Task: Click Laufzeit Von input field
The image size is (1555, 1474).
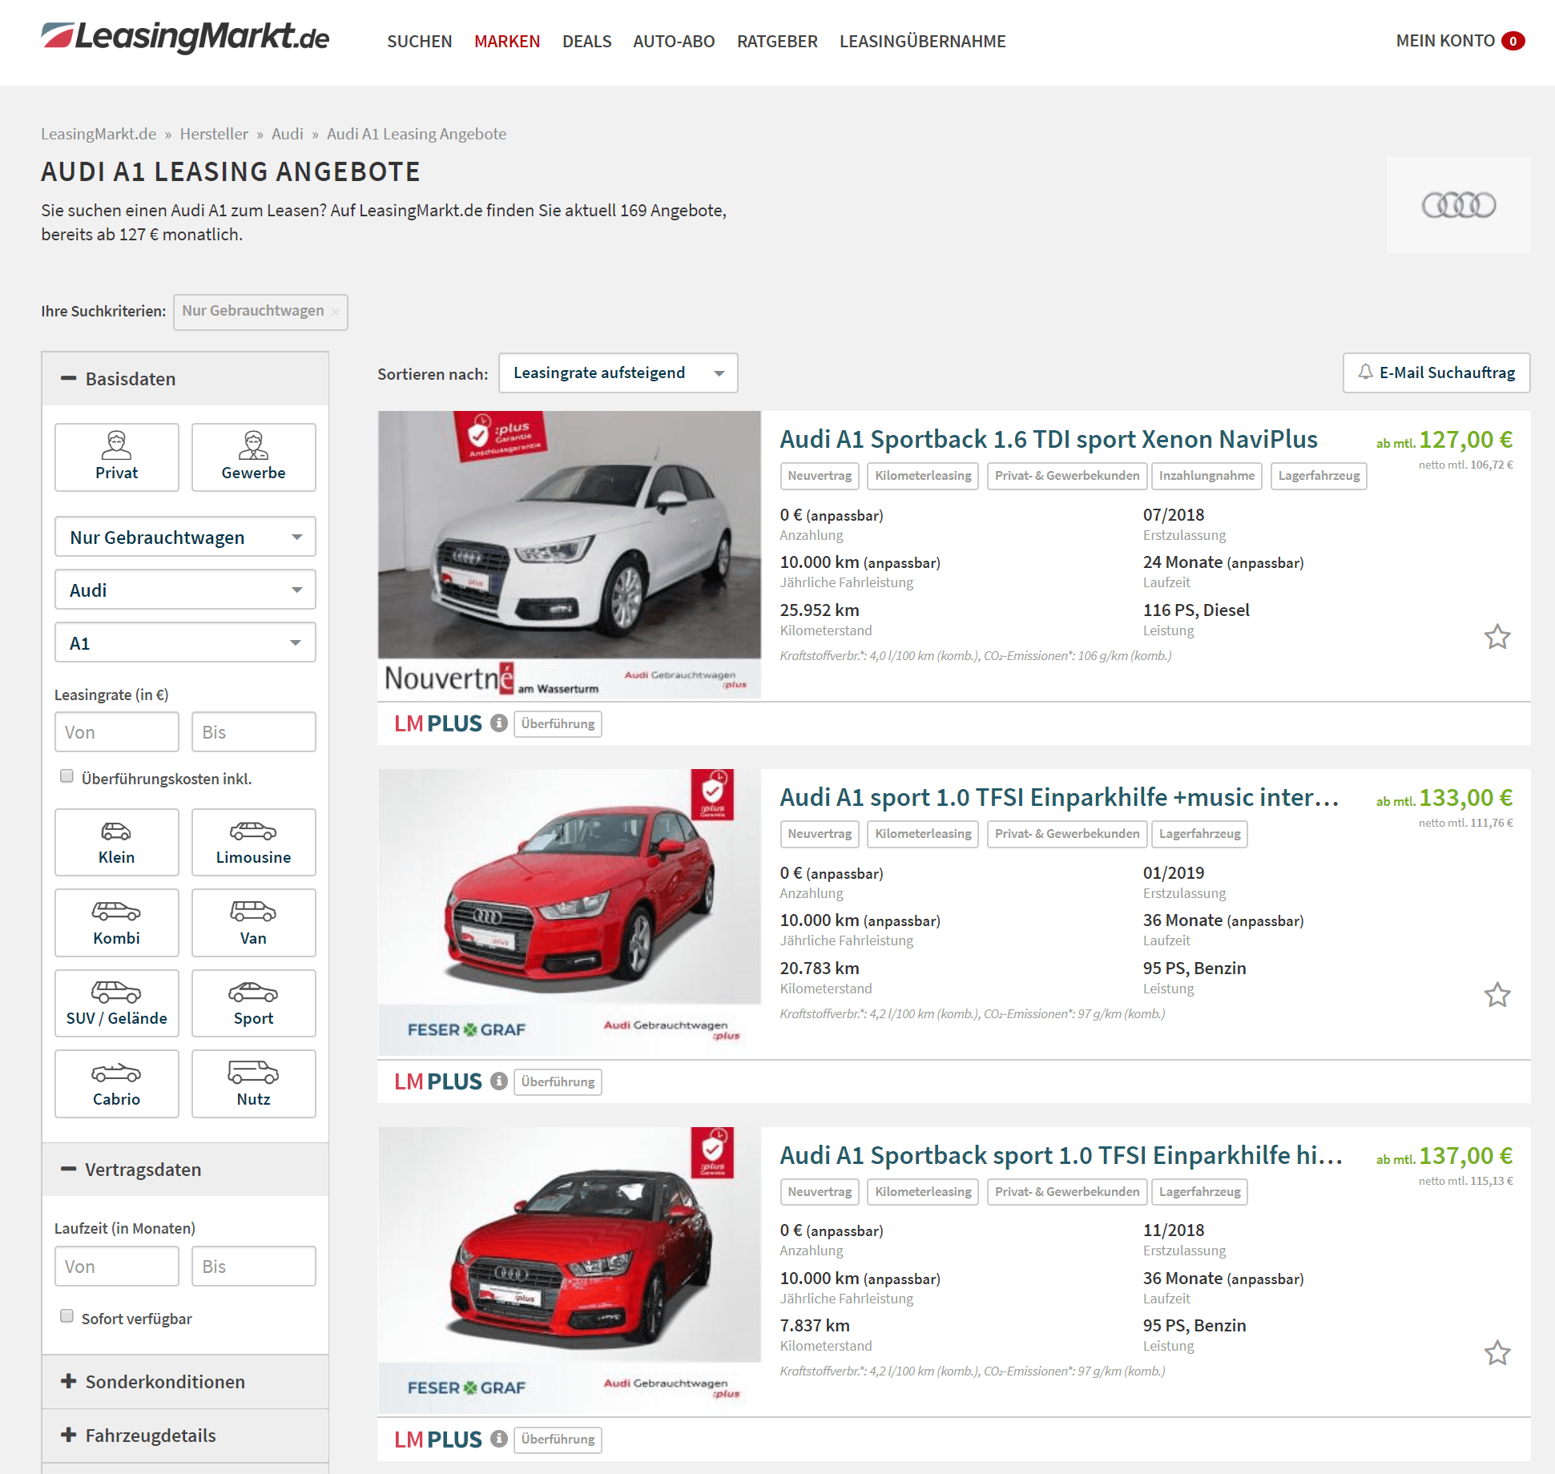Action: (x=117, y=1267)
